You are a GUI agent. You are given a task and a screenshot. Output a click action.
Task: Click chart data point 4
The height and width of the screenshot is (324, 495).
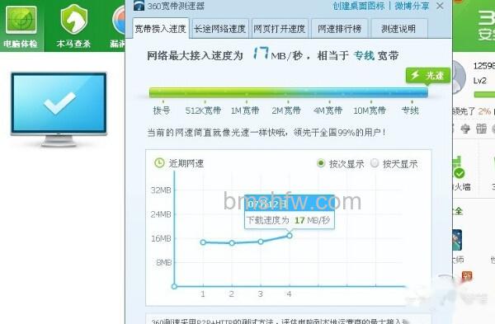(290, 235)
